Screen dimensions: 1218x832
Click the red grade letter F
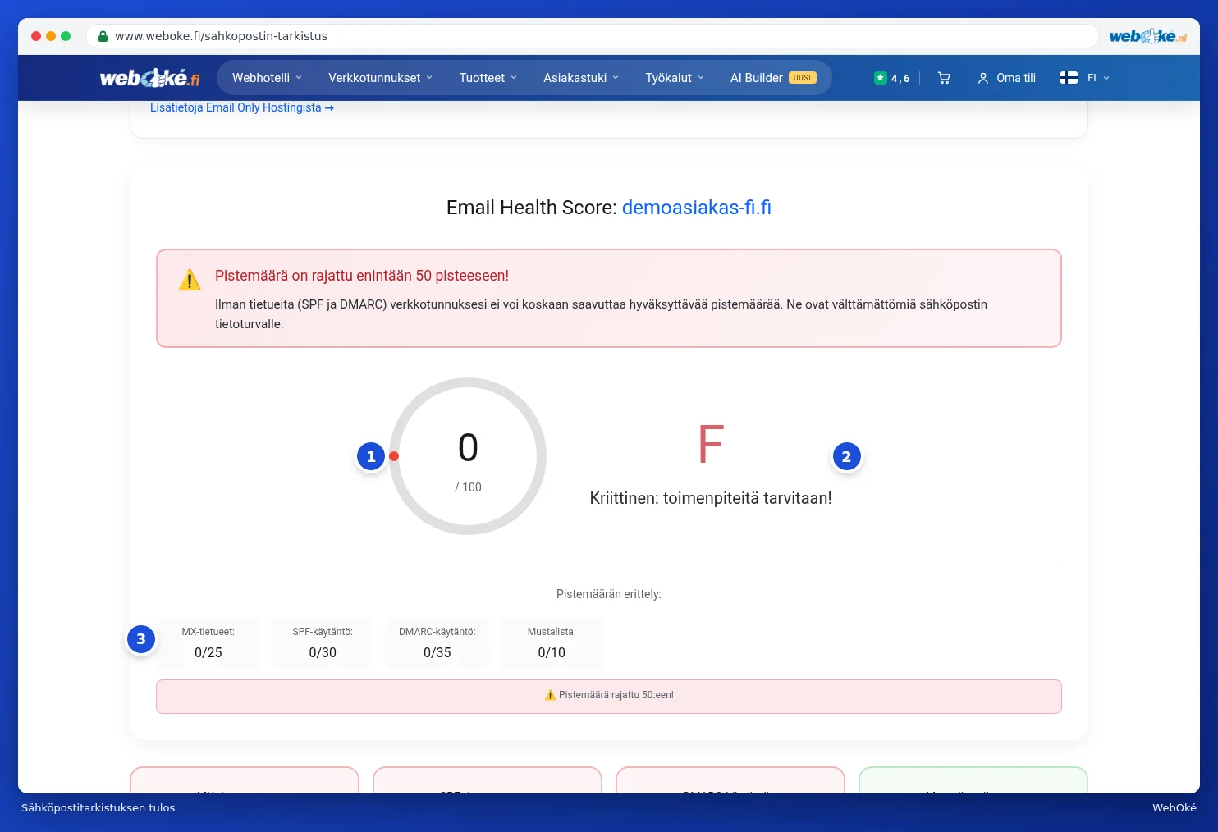tap(711, 444)
